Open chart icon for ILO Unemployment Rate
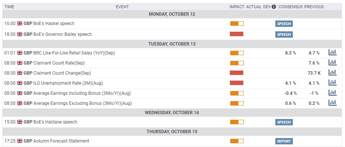The image size is (345, 147). tap(332, 83)
